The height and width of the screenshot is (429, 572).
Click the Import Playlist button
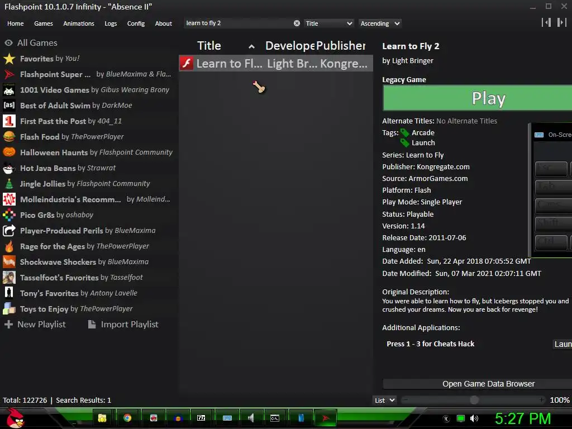coord(123,325)
